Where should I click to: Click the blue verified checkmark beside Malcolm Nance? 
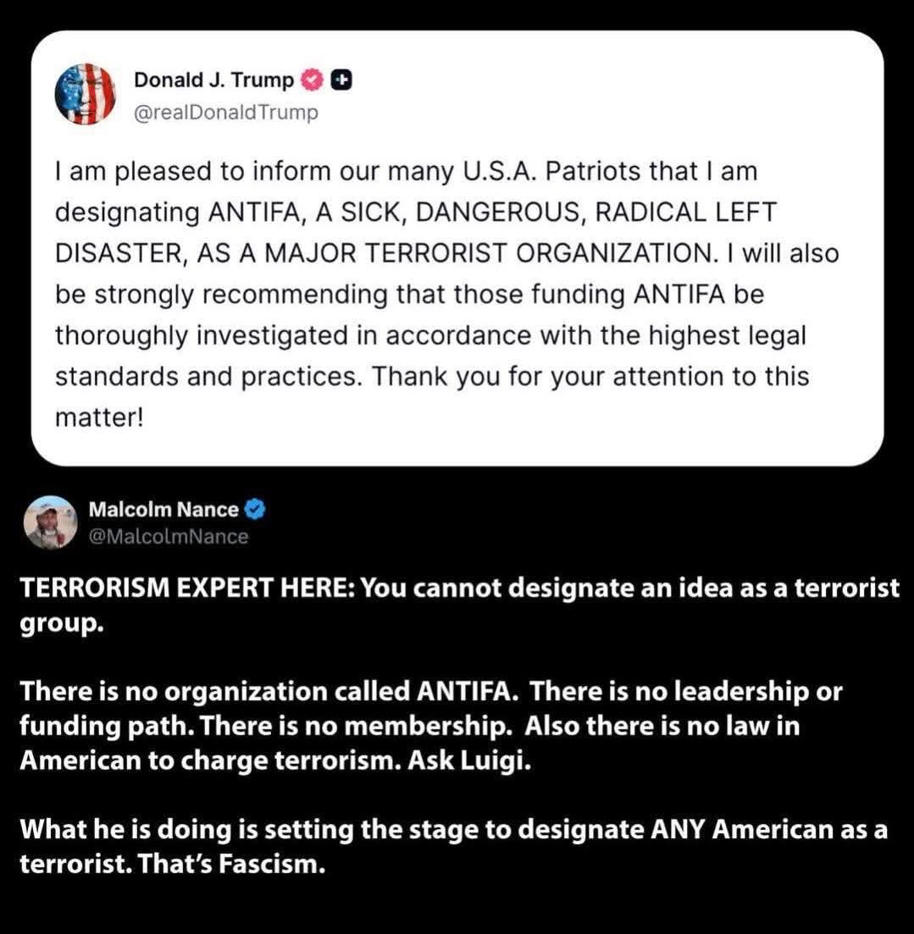tap(256, 510)
